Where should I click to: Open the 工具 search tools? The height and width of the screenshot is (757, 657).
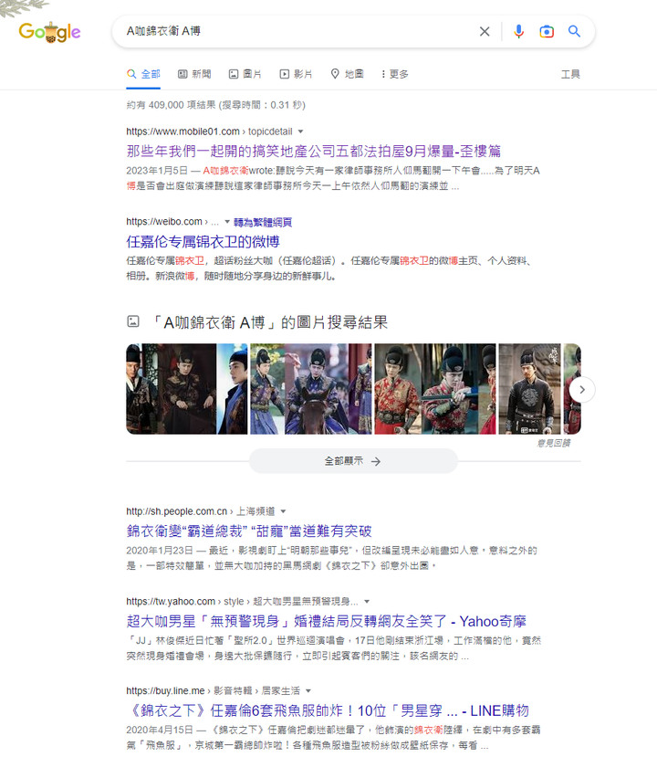pyautogui.click(x=570, y=74)
